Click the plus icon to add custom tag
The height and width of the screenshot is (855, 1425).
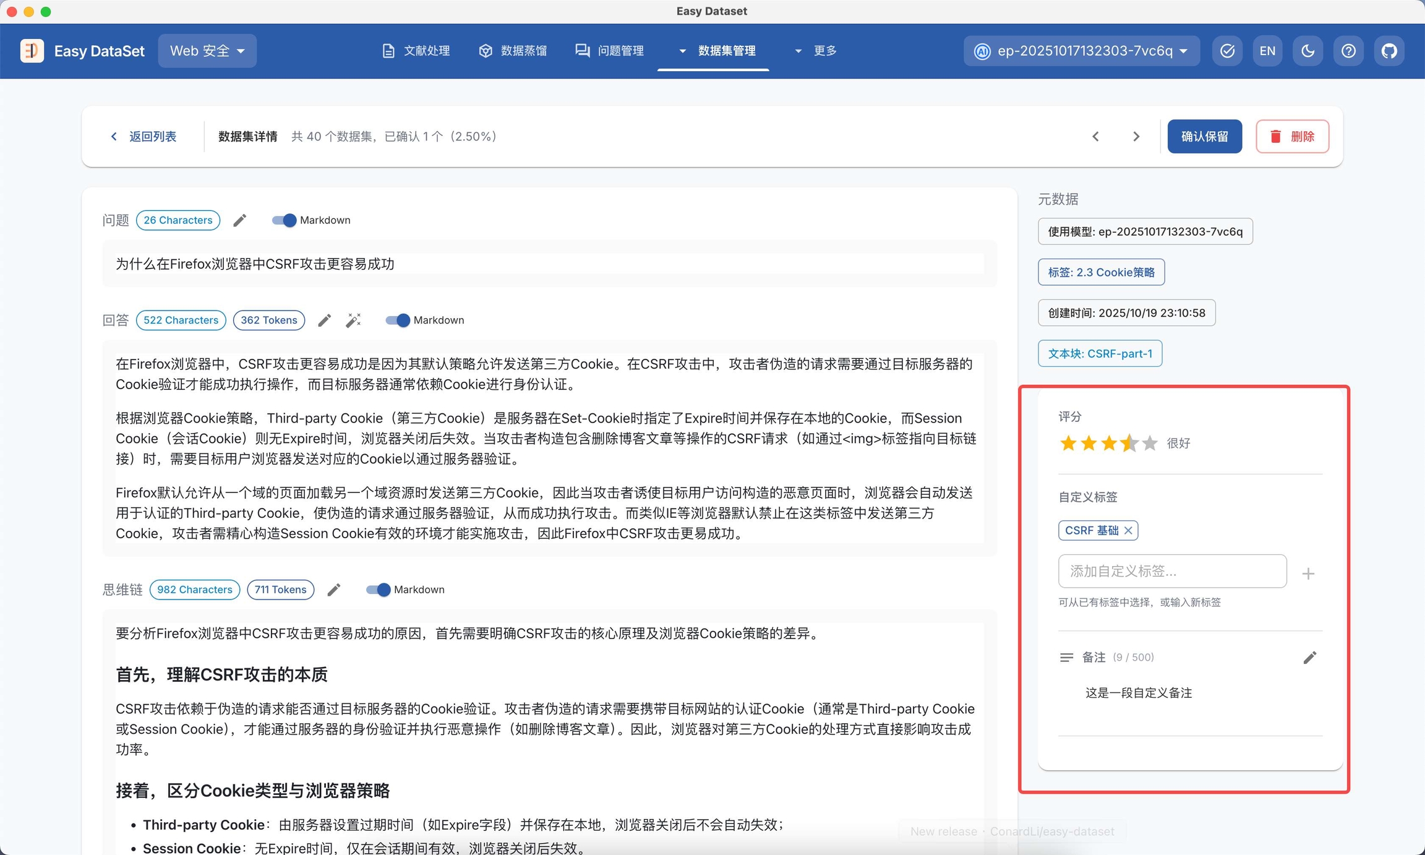pos(1307,574)
